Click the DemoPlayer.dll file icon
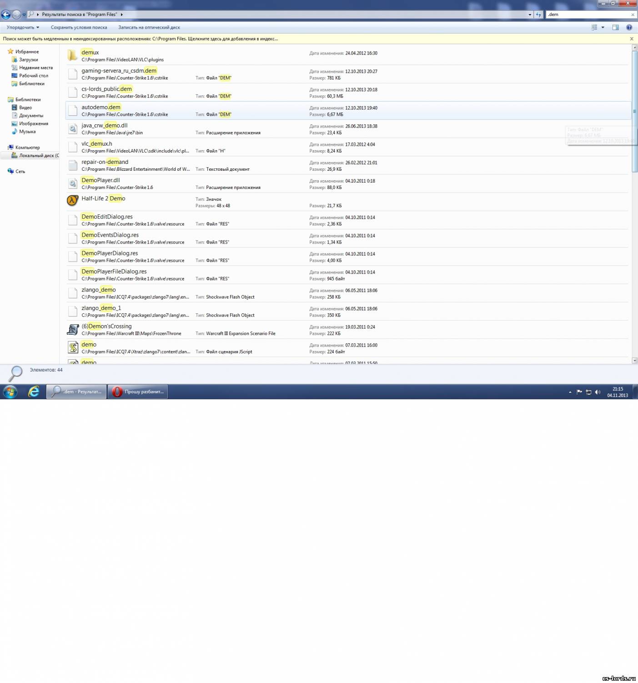Image resolution: width=638 pixels, height=683 pixels. (73, 183)
